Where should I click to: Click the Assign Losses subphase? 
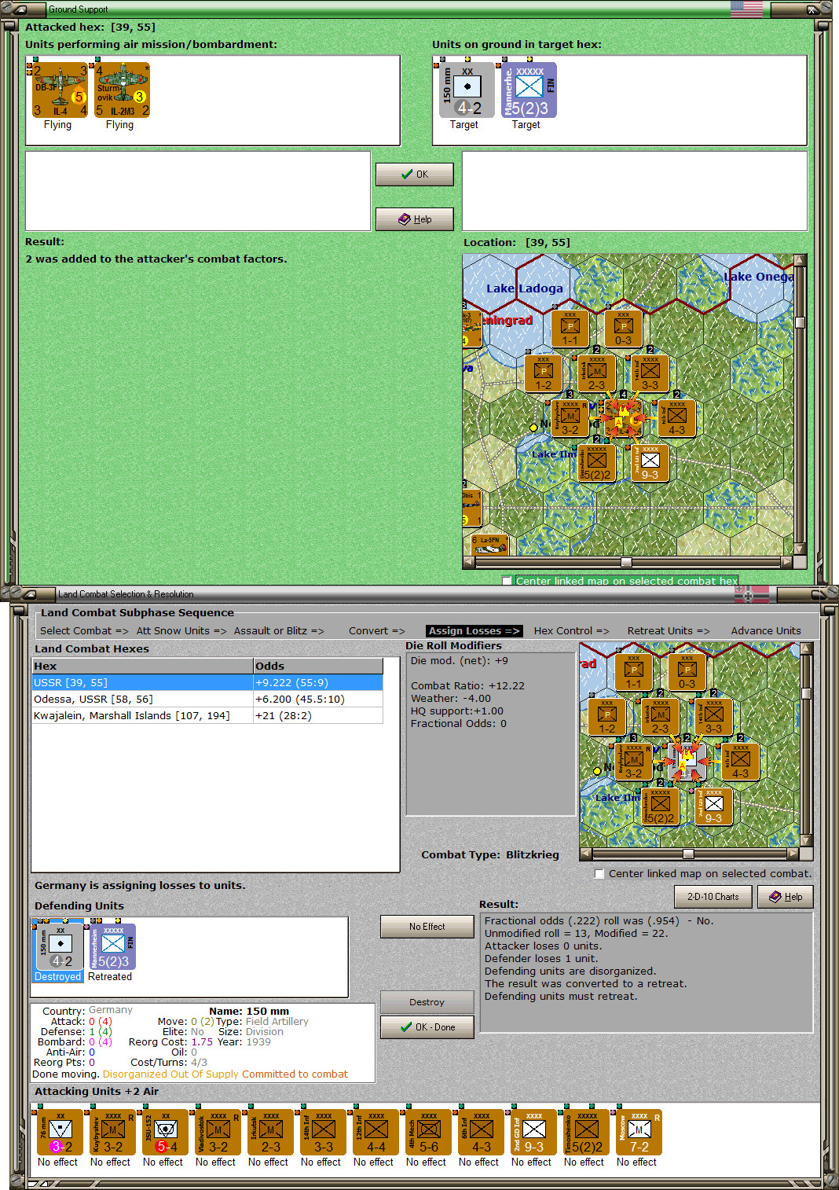tap(474, 630)
